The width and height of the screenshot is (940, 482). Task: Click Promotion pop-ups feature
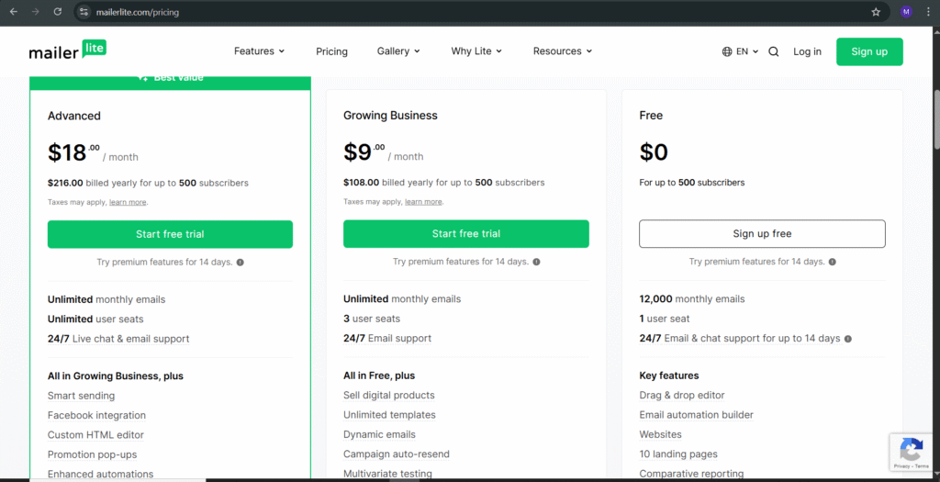click(x=93, y=455)
